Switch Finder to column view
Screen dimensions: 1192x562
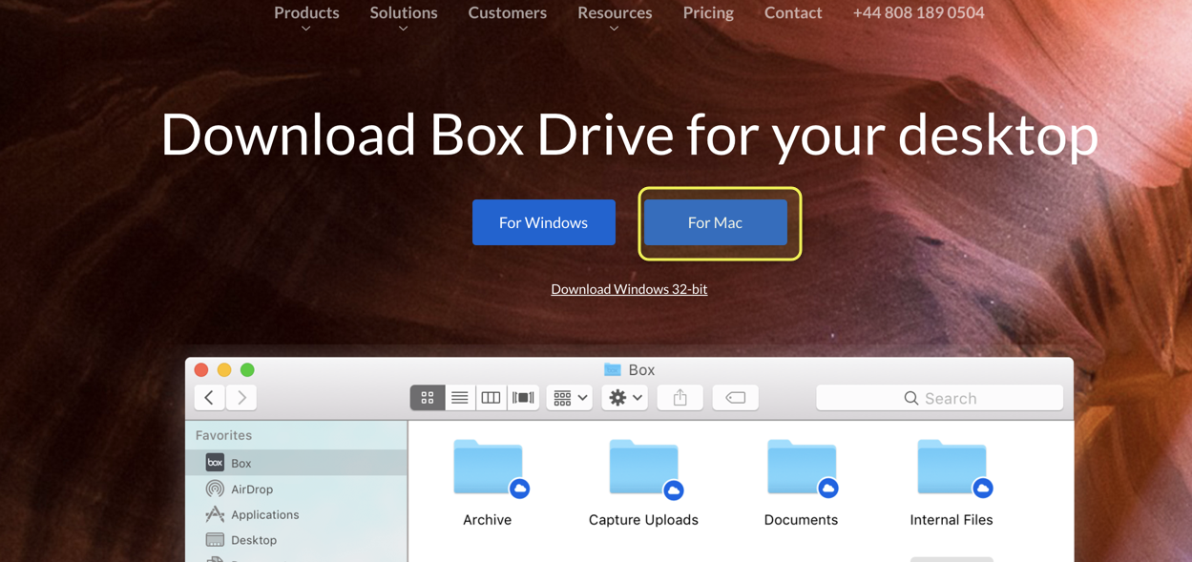pos(491,398)
